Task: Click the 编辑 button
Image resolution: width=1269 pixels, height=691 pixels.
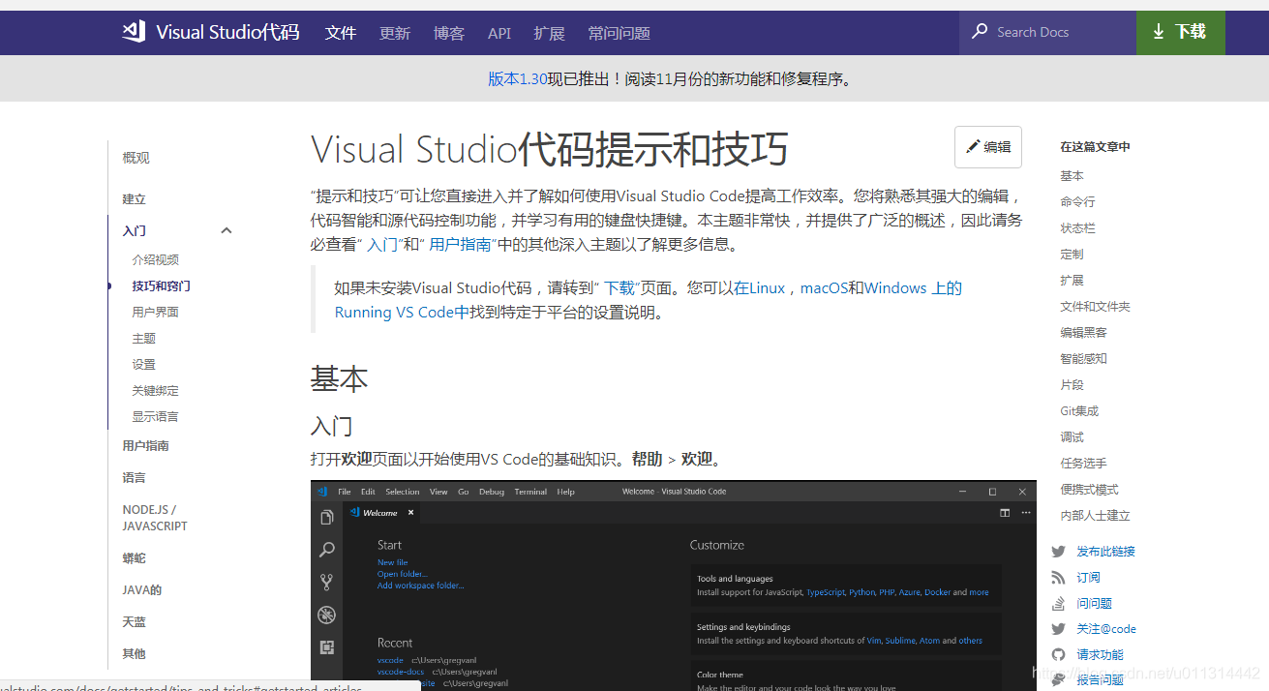Action: pos(988,147)
